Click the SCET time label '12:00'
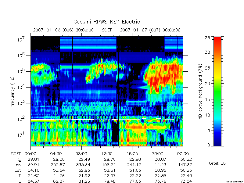244x183 pixels. (107, 154)
